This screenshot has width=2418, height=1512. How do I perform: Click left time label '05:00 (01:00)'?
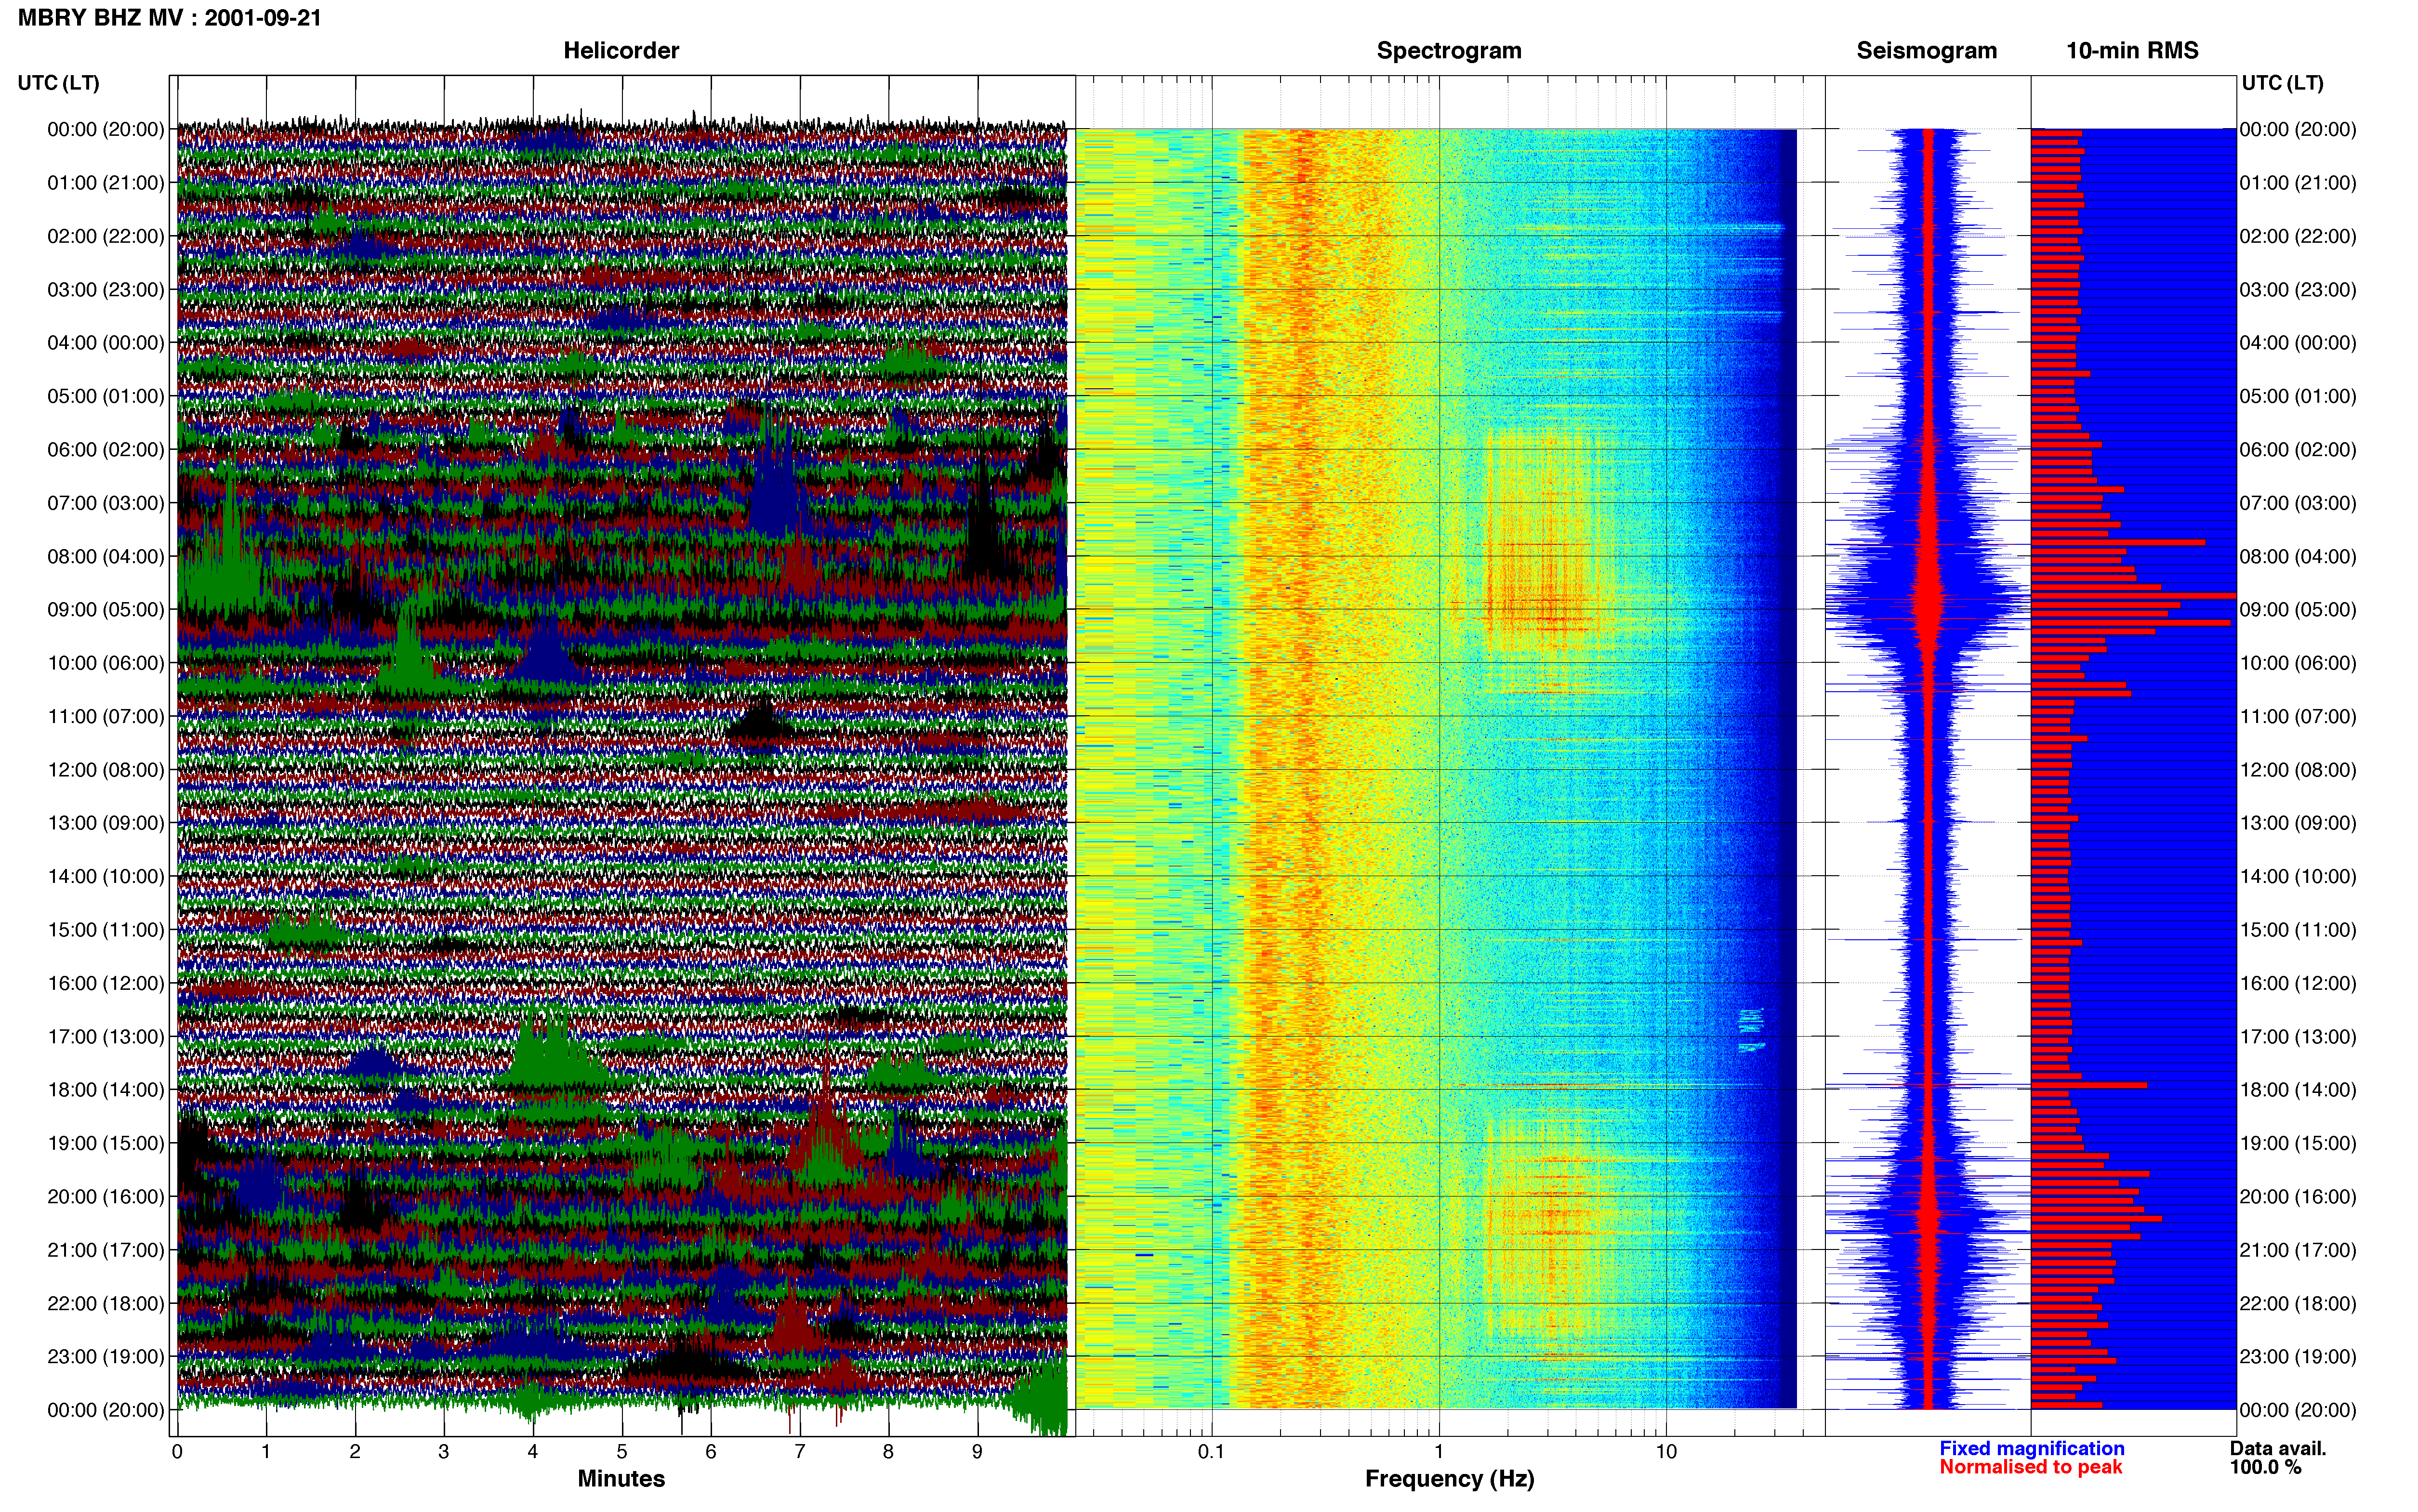click(106, 396)
